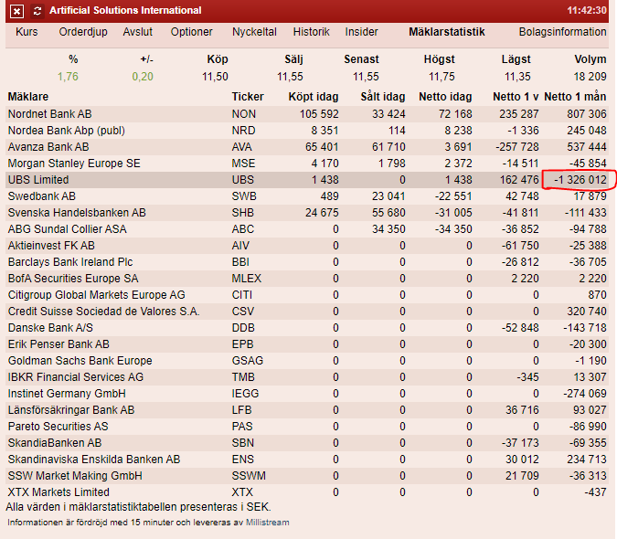
Task: Click Nordnet net today value 72 168
Action: (x=455, y=114)
